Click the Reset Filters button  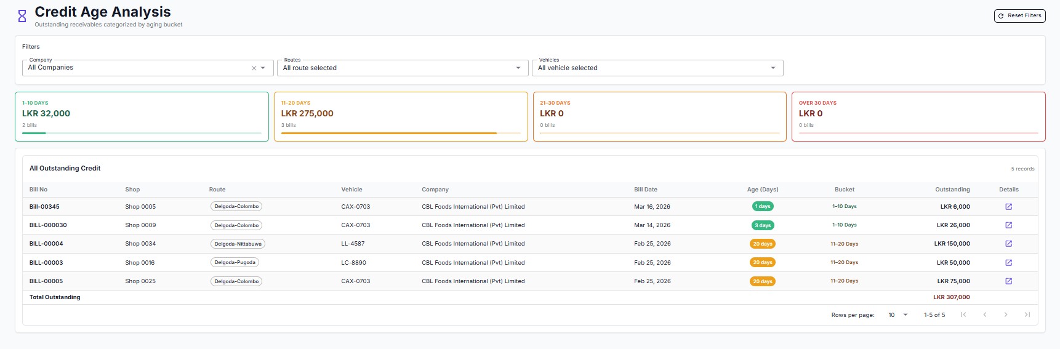point(1019,16)
